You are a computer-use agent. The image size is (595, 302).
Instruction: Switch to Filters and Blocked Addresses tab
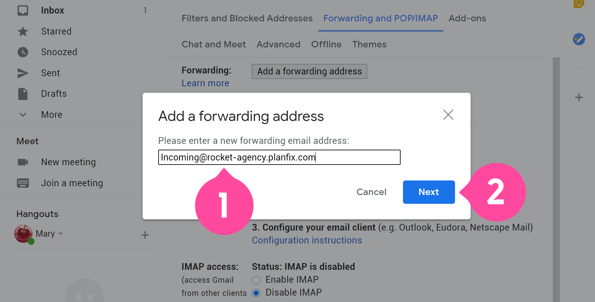247,18
